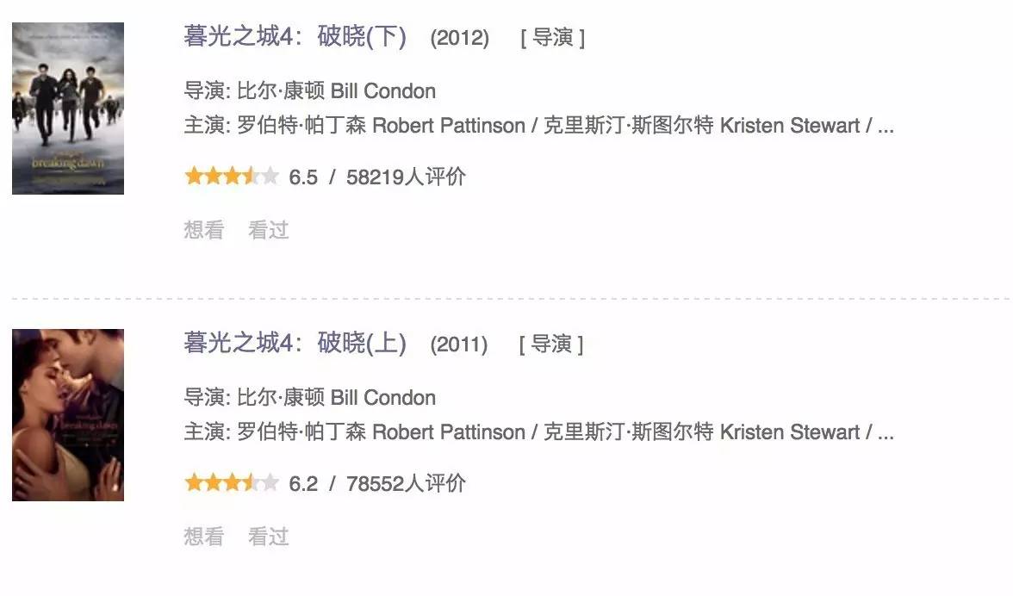
Task: Click the 主演 cast line for 破晓(上)
Action: [x=538, y=432]
